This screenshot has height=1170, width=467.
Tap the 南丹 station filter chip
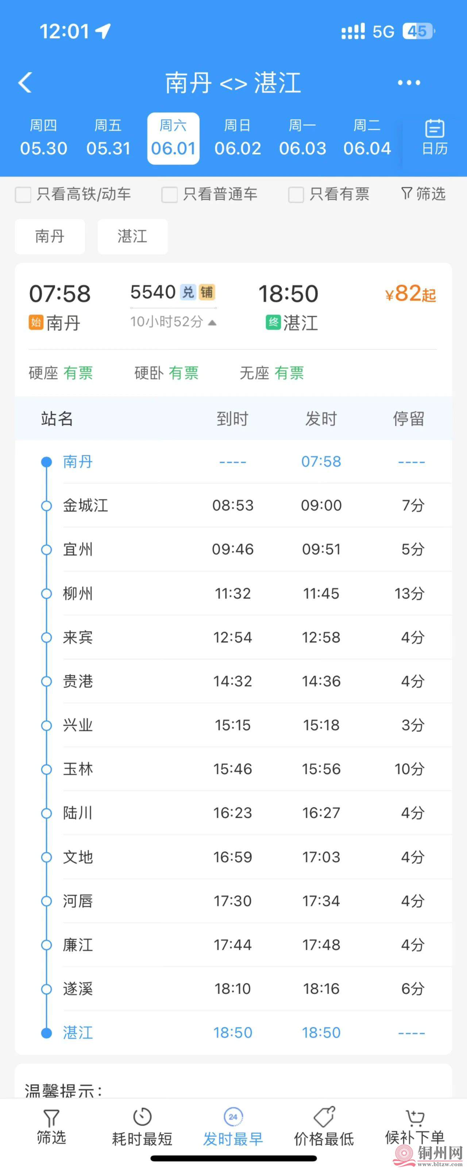[50, 236]
